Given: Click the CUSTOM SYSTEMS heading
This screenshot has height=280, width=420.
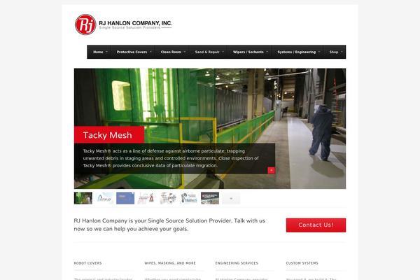Looking at the screenshot, I should pos(302,263).
